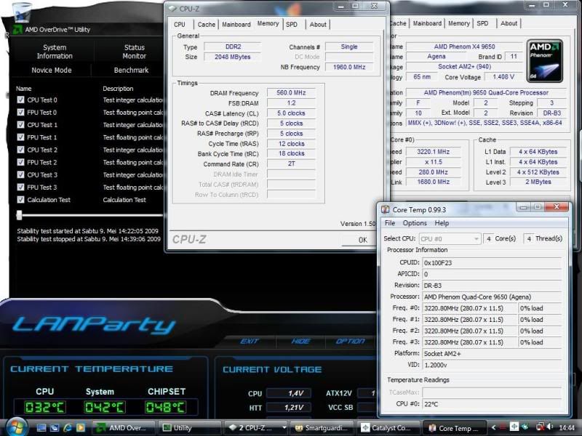Uncheck the FPU Test 3 checkbox
This screenshot has width=582, height=436.
click(x=21, y=187)
